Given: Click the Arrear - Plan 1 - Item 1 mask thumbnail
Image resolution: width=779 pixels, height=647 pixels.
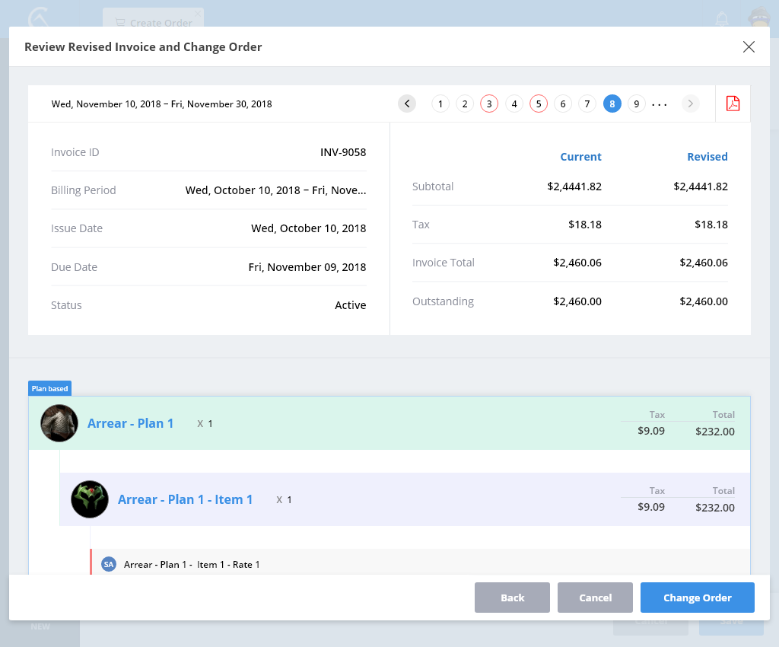Looking at the screenshot, I should point(90,499).
